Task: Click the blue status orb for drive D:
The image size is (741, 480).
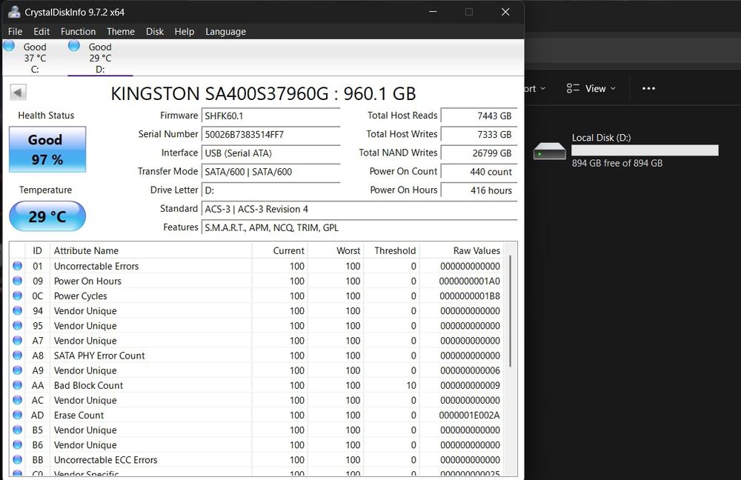Action: (x=73, y=46)
